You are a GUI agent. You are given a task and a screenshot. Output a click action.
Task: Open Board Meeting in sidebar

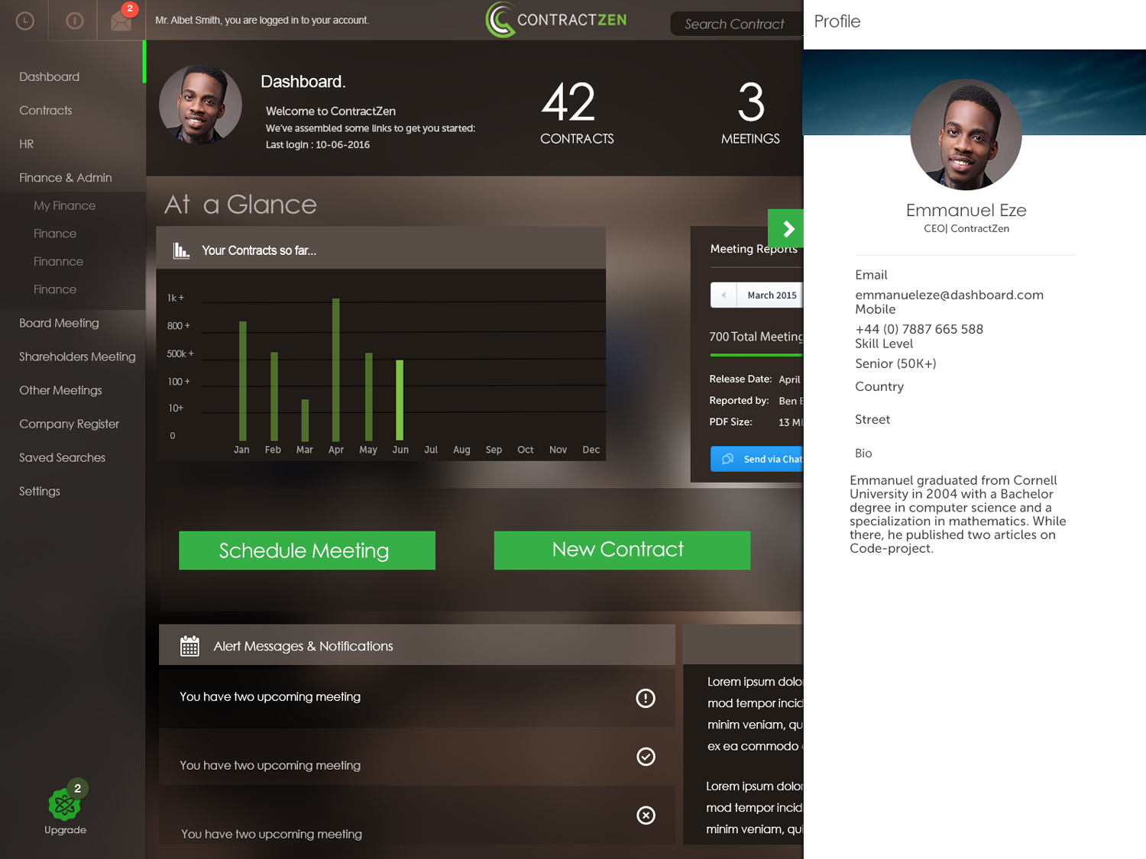tap(60, 323)
